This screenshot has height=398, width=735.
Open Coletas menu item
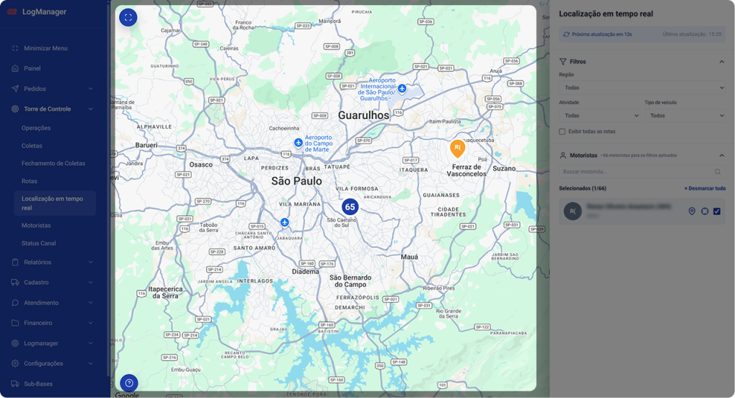[x=32, y=146]
